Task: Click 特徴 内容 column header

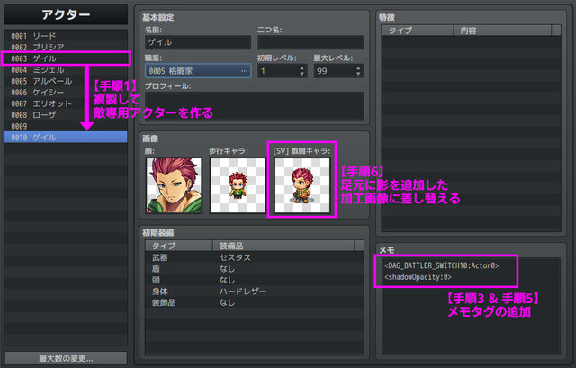Action: (502, 31)
